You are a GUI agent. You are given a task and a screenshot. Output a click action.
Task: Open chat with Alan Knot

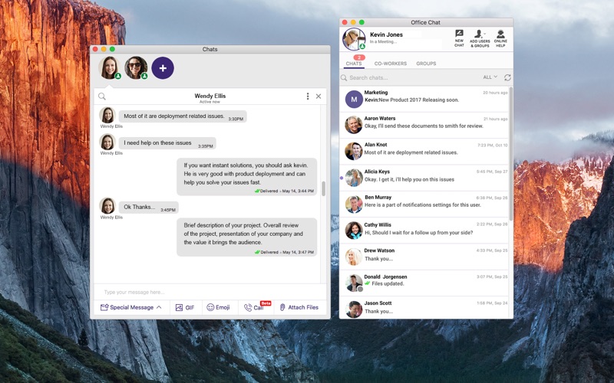pyautogui.click(x=424, y=151)
